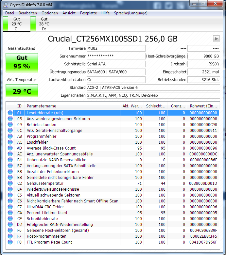Select raw value 0041D07D956F

(203, 242)
